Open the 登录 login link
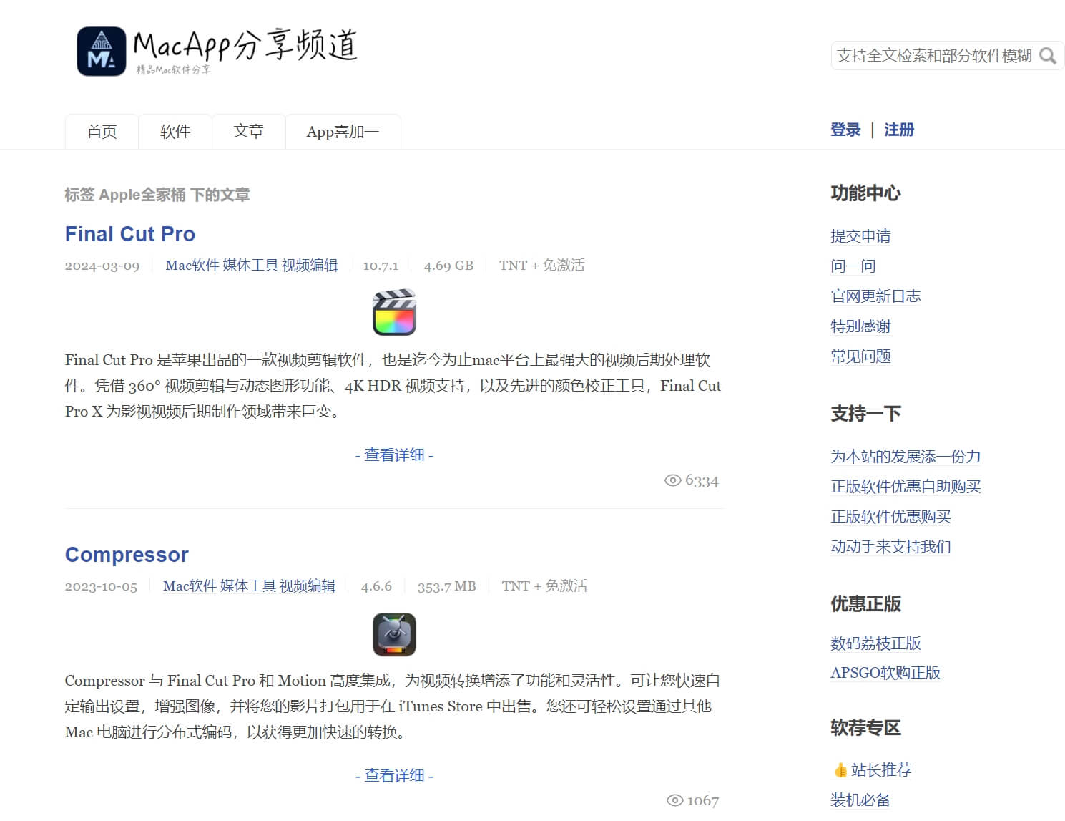 [845, 130]
